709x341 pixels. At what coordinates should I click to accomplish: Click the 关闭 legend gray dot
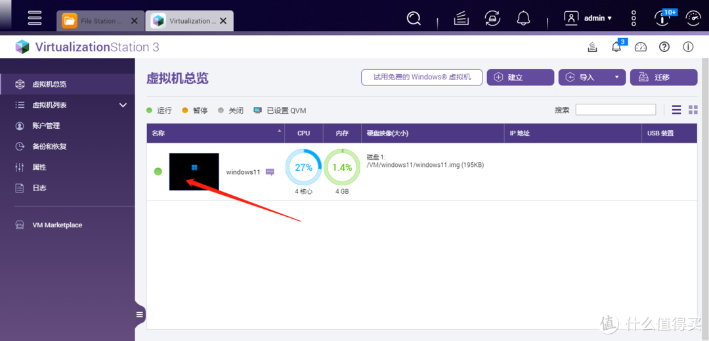[x=221, y=110]
